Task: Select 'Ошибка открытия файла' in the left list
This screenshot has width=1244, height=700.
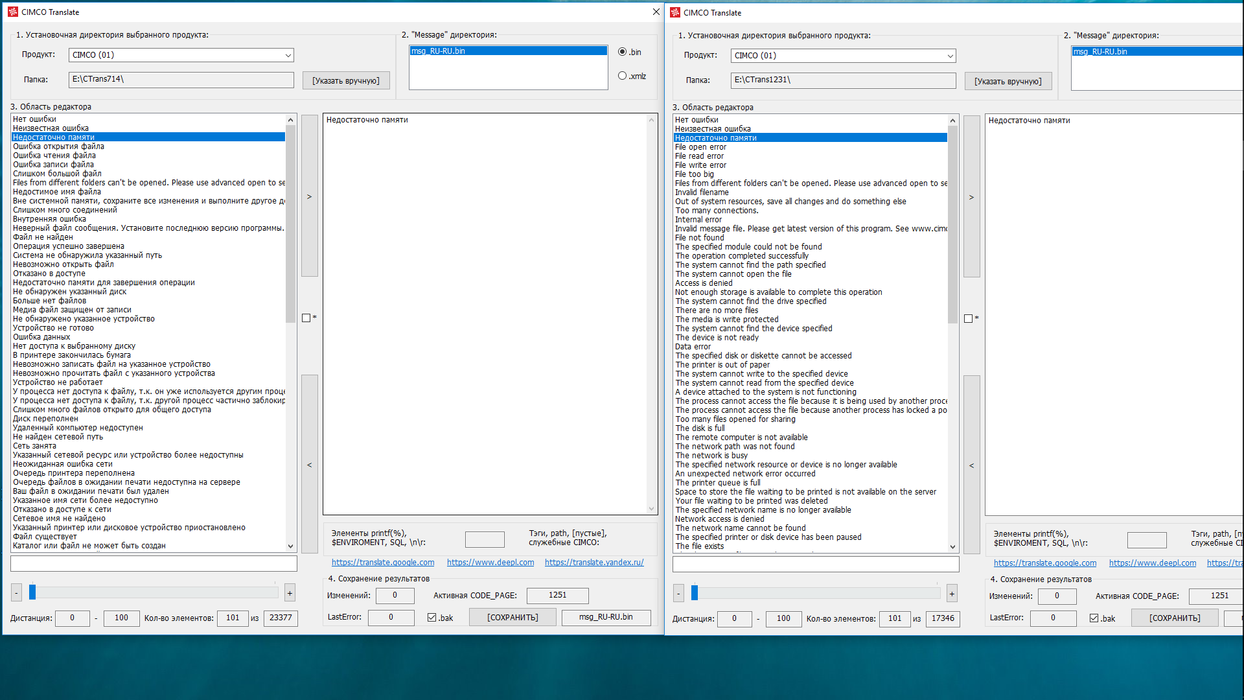Action: [58, 146]
